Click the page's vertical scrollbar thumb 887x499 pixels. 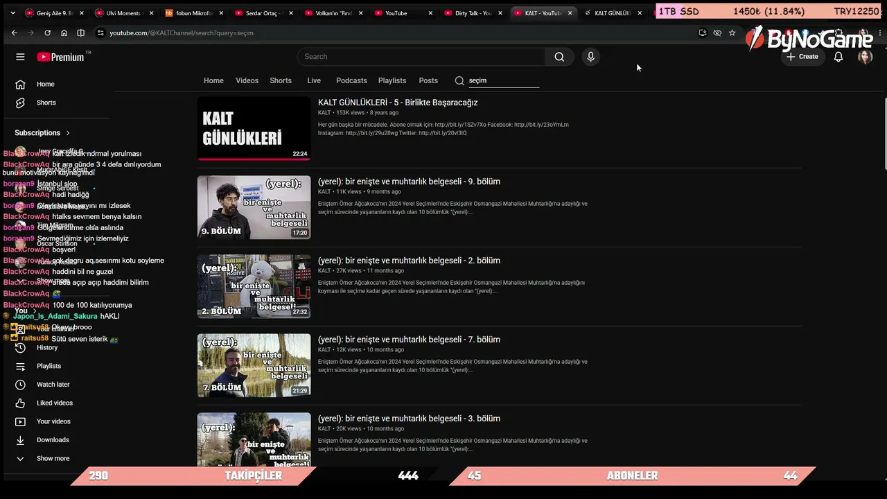(885, 133)
